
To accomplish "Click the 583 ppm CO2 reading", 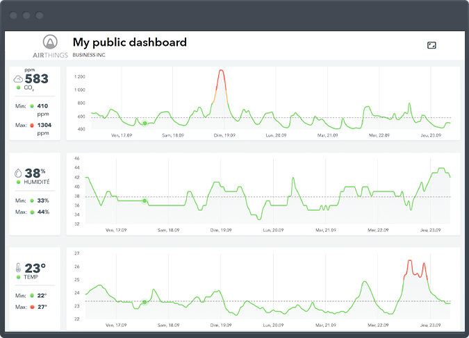I will point(37,79).
